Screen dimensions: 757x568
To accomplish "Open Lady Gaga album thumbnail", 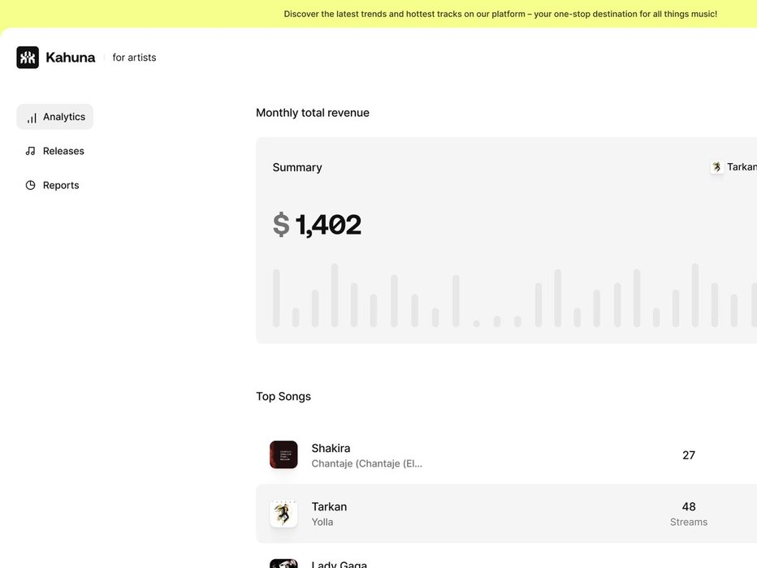I will pos(283,563).
